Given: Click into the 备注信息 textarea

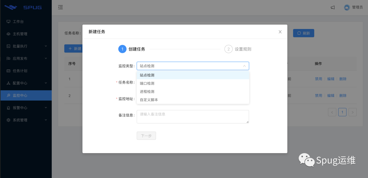Looking at the screenshot, I should pyautogui.click(x=193, y=117).
